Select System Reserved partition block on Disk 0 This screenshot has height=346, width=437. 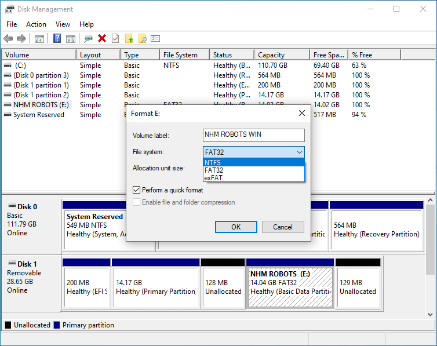(94, 226)
